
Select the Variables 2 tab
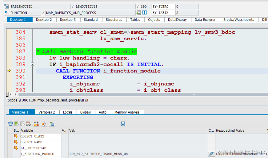[x=47, y=112]
